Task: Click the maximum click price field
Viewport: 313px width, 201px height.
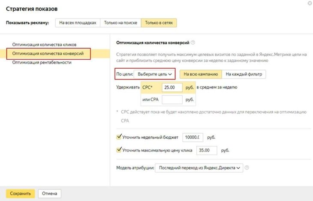Action: point(207,150)
